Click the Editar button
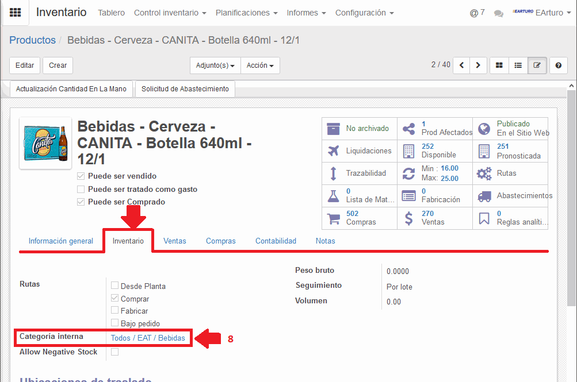 [x=25, y=65]
